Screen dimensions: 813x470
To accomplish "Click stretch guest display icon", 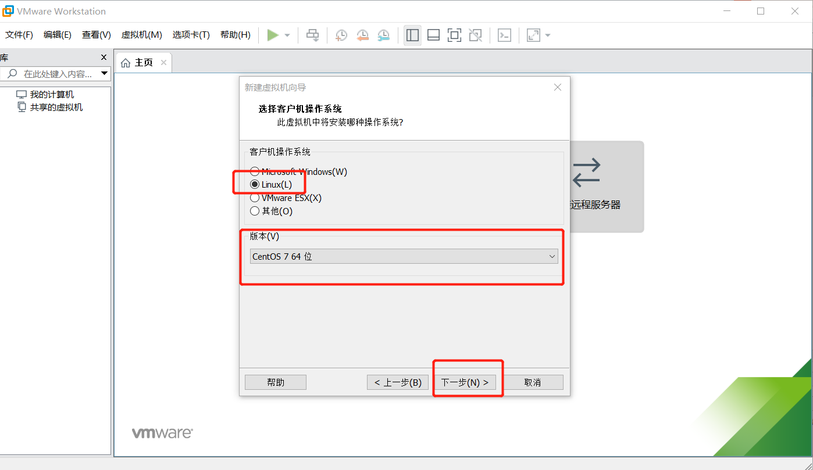I will [533, 35].
